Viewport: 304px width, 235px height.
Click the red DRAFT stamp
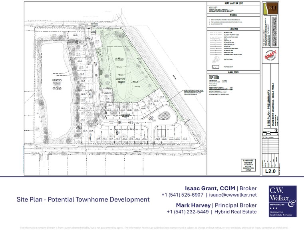click(x=271, y=55)
